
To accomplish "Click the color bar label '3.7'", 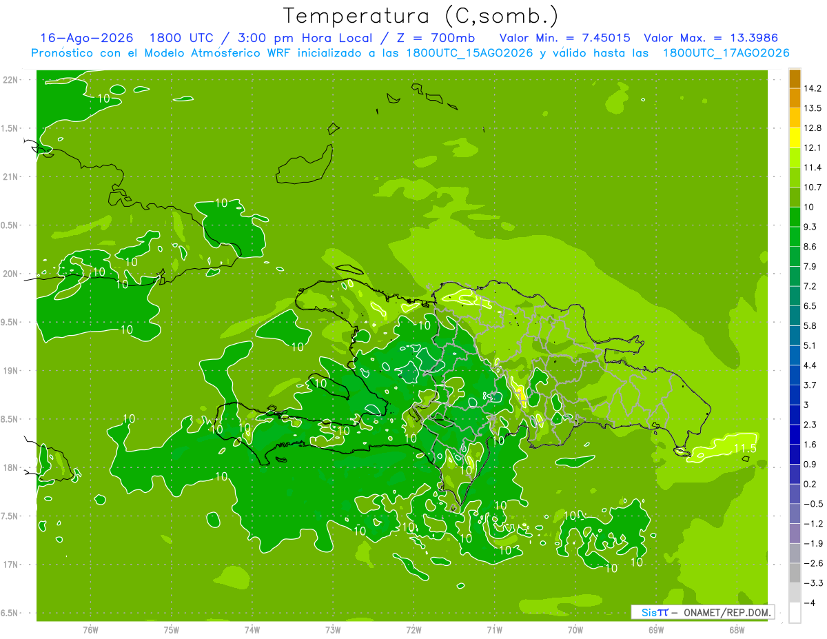I will (810, 385).
